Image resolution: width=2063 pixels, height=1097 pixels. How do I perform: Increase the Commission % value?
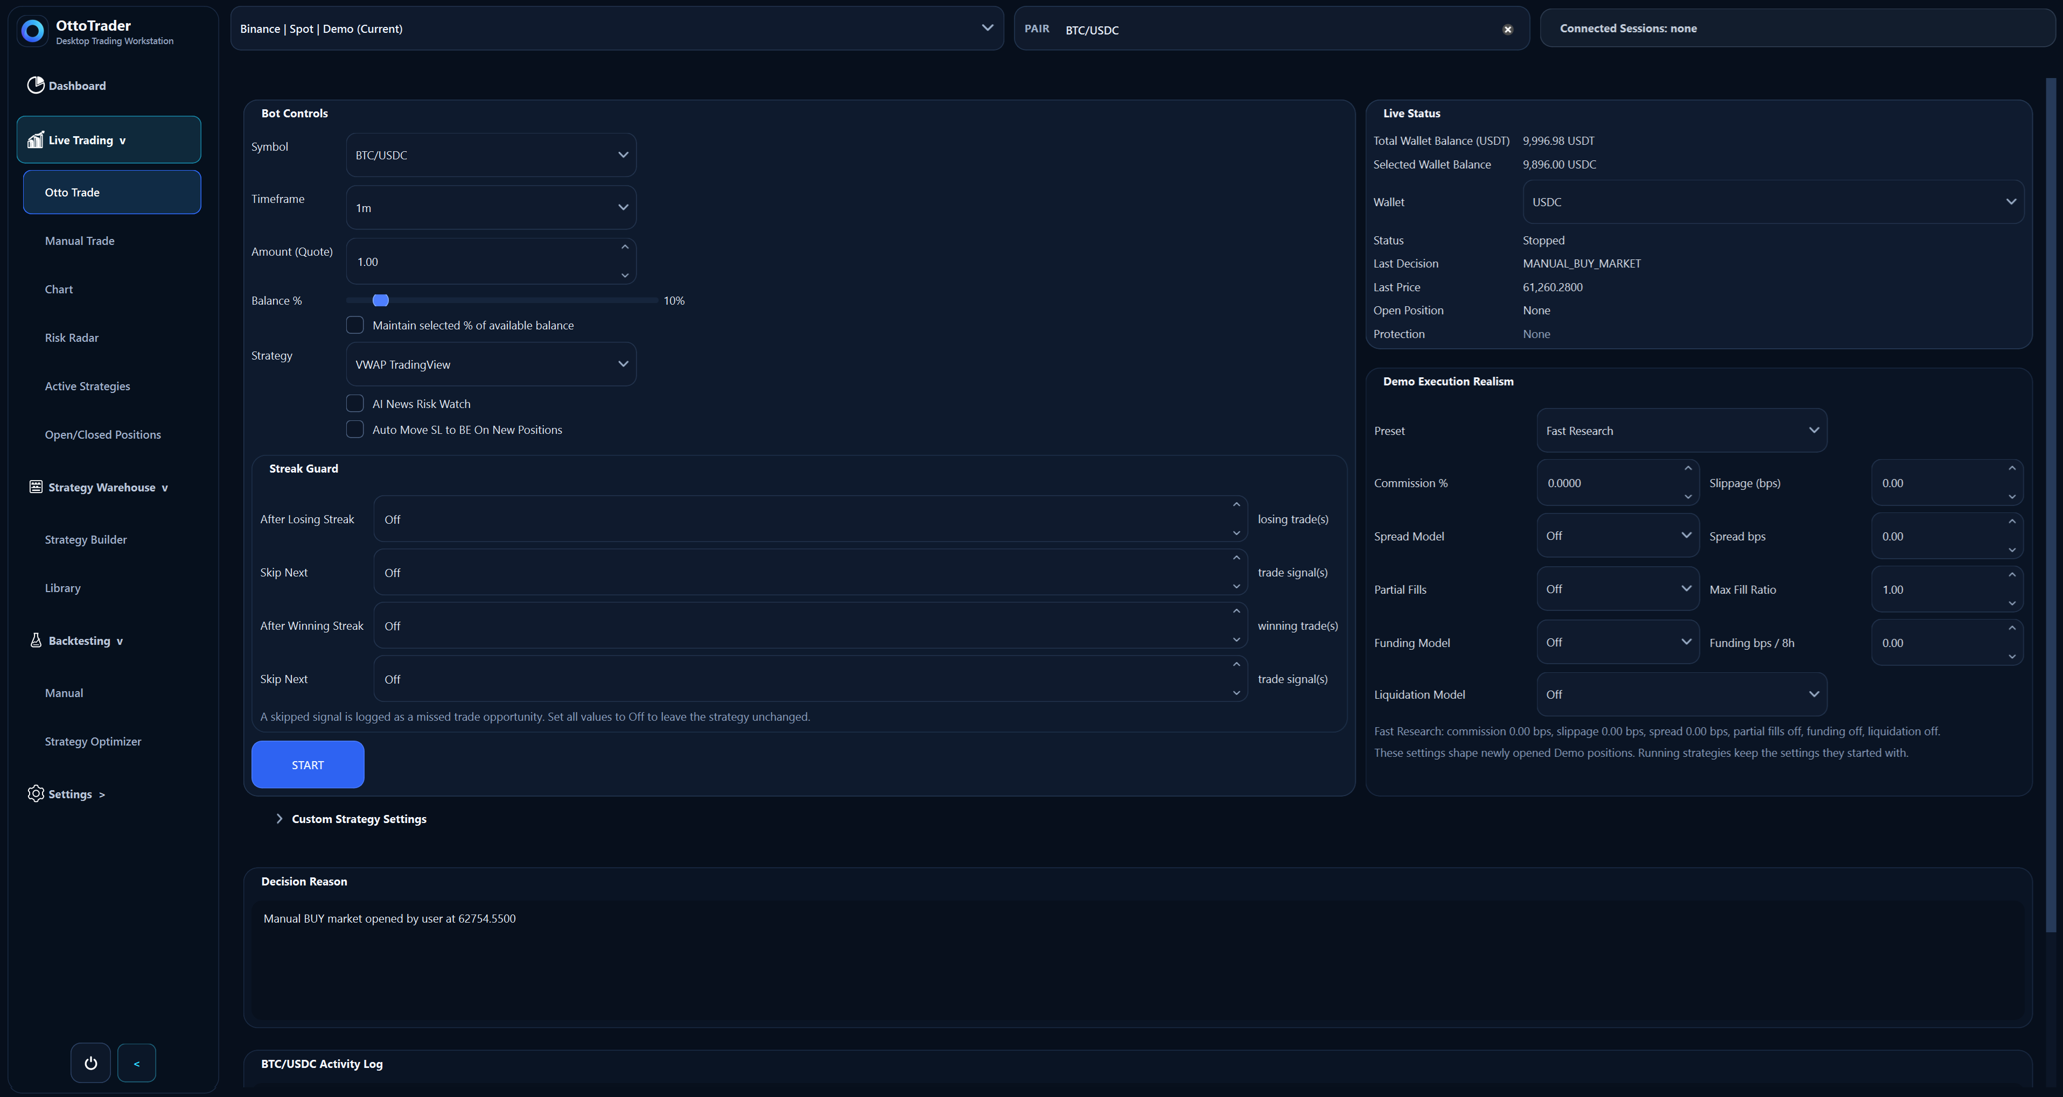(x=1688, y=469)
